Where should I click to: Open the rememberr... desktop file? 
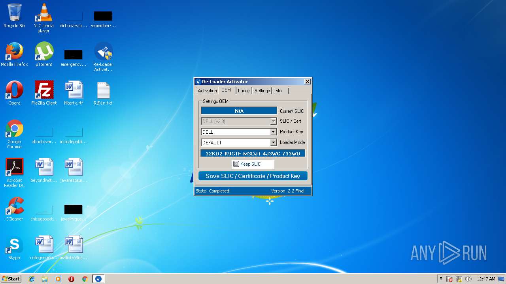coord(103,19)
